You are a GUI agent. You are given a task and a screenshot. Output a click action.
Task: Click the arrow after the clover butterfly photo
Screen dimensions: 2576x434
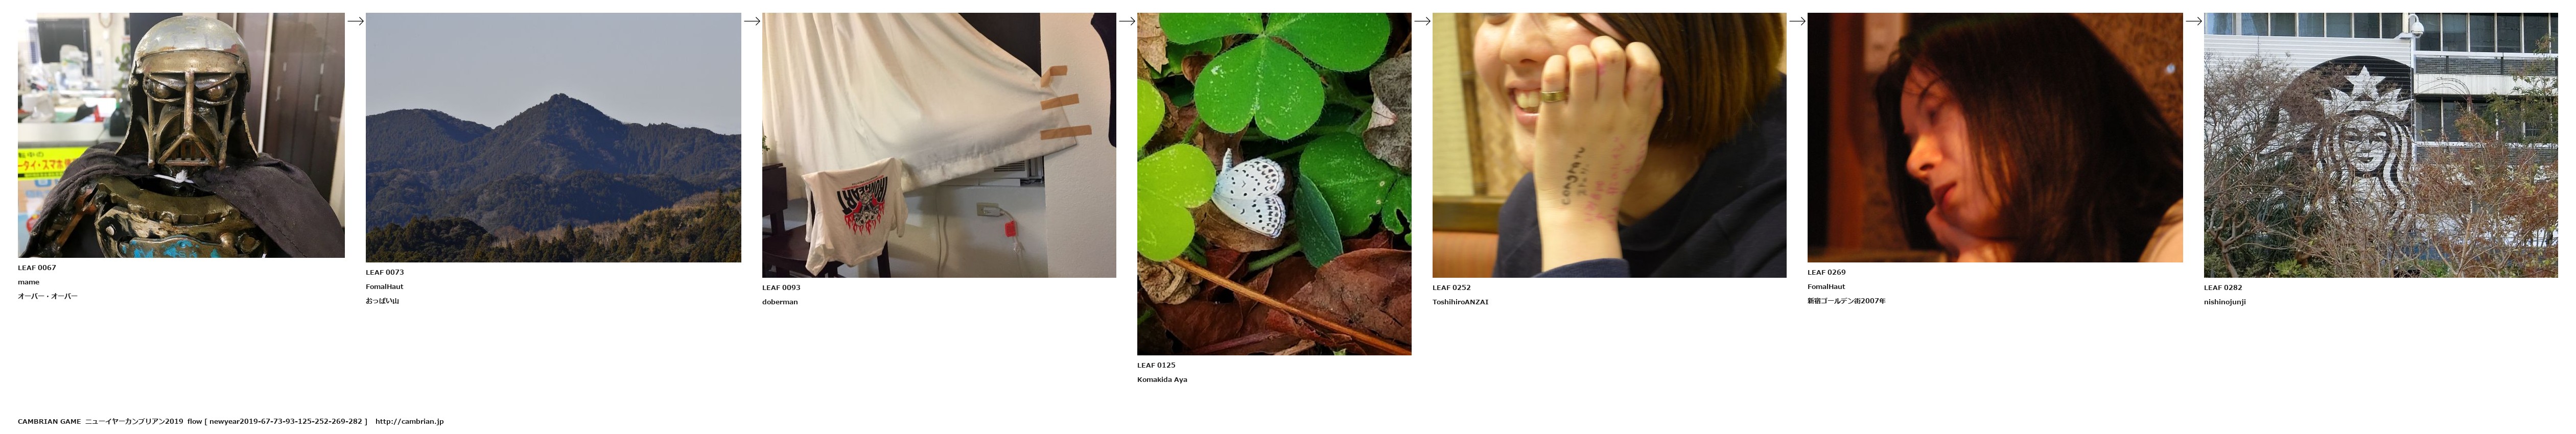coord(1422,21)
